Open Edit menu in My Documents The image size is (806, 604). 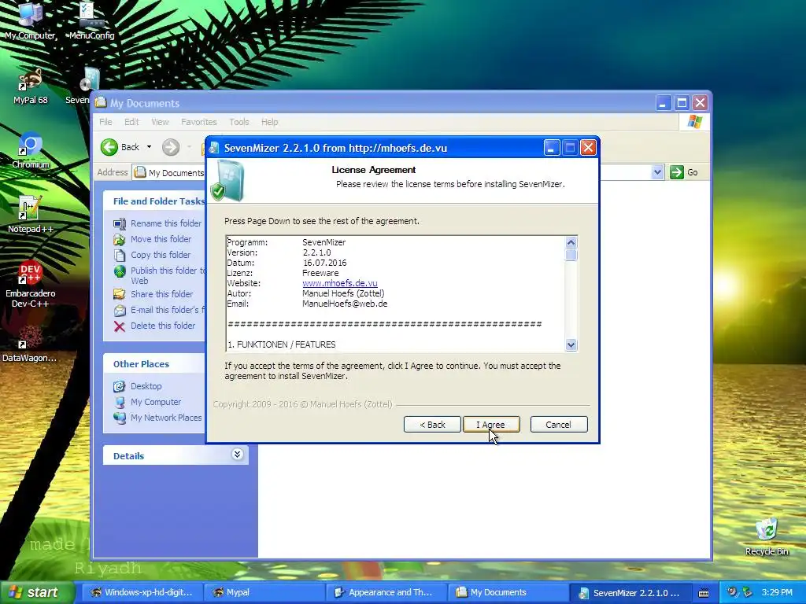(131, 122)
